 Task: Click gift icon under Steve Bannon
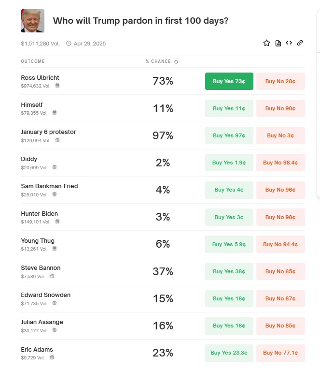tap(52, 276)
